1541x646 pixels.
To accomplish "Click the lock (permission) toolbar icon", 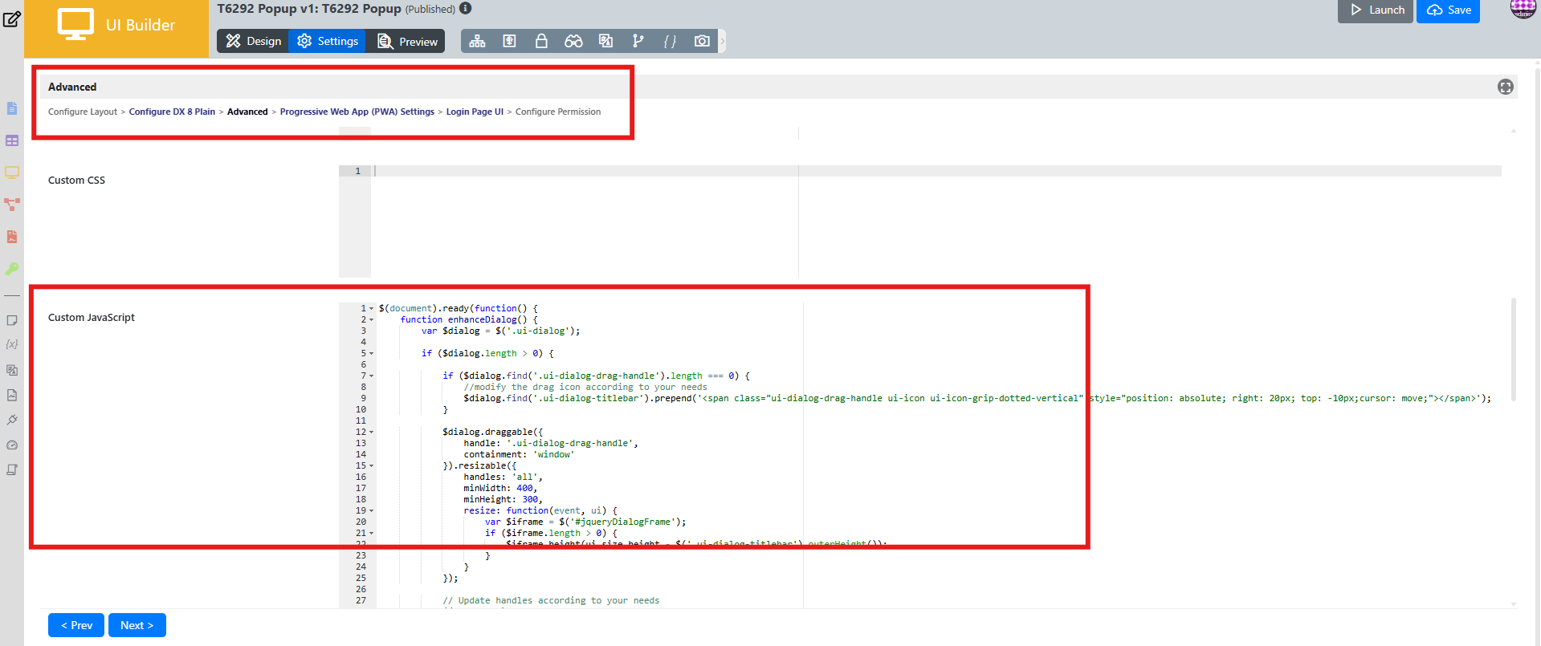I will pos(541,41).
